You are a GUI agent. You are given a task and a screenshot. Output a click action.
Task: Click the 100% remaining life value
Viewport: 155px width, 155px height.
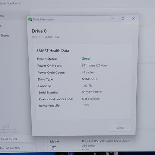[86, 105]
